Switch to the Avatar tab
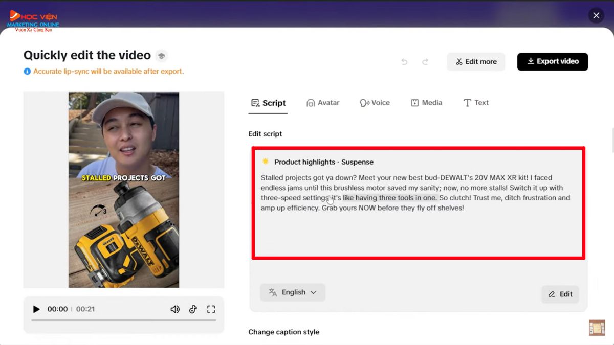Viewport: 614px width, 345px height. pyautogui.click(x=323, y=103)
